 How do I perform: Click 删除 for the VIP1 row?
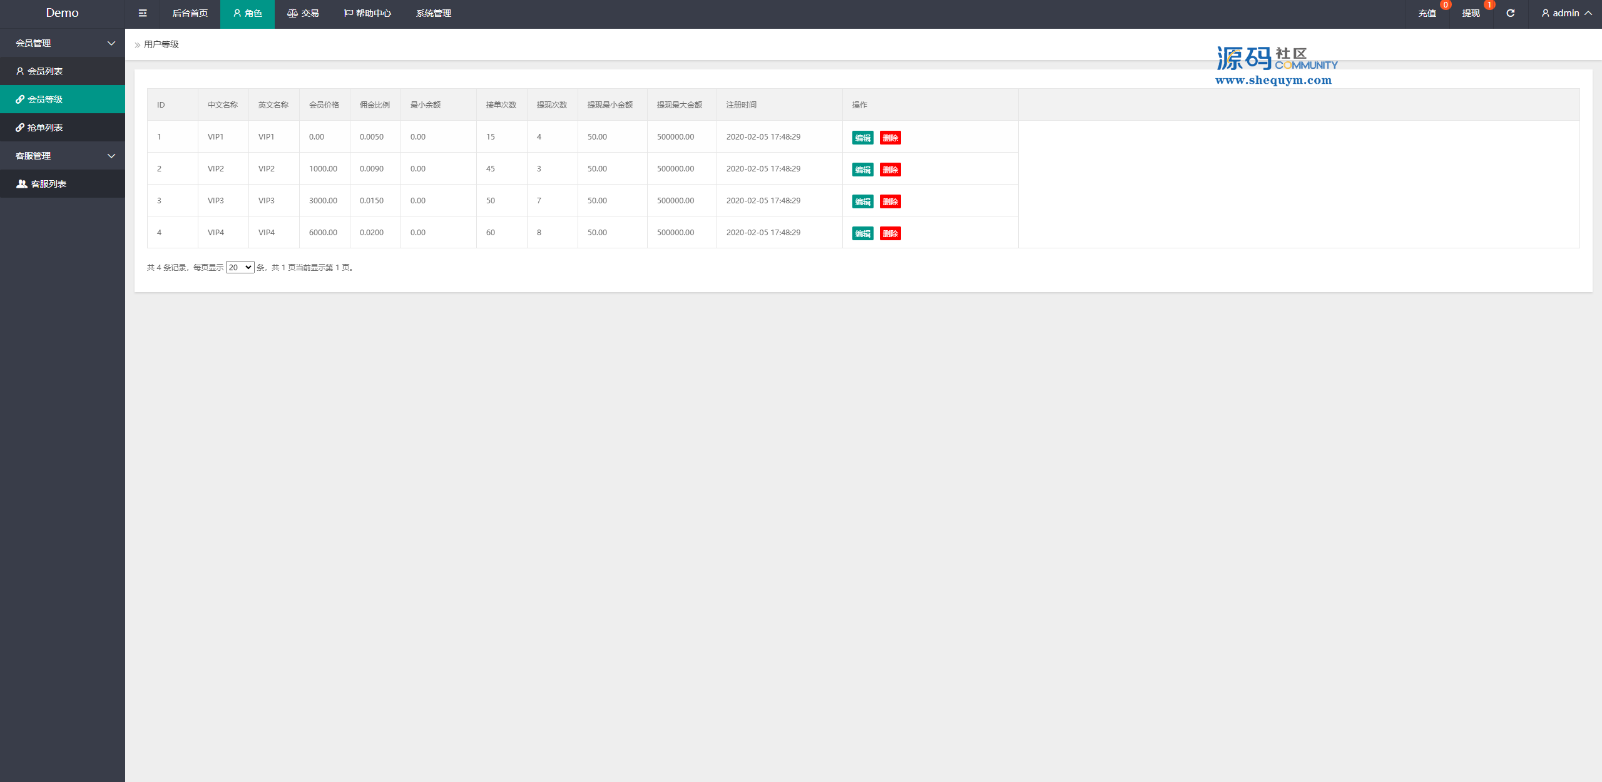(890, 138)
